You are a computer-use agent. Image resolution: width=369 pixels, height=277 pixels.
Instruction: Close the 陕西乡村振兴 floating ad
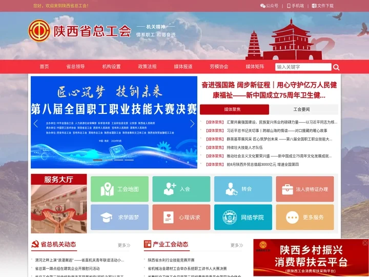coord(365,243)
